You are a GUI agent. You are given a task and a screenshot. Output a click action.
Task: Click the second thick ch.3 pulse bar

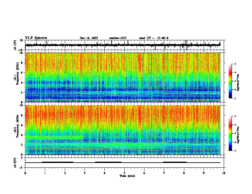108,162
